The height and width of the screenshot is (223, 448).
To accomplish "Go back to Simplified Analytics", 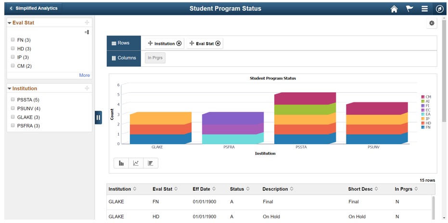I will click(33, 8).
